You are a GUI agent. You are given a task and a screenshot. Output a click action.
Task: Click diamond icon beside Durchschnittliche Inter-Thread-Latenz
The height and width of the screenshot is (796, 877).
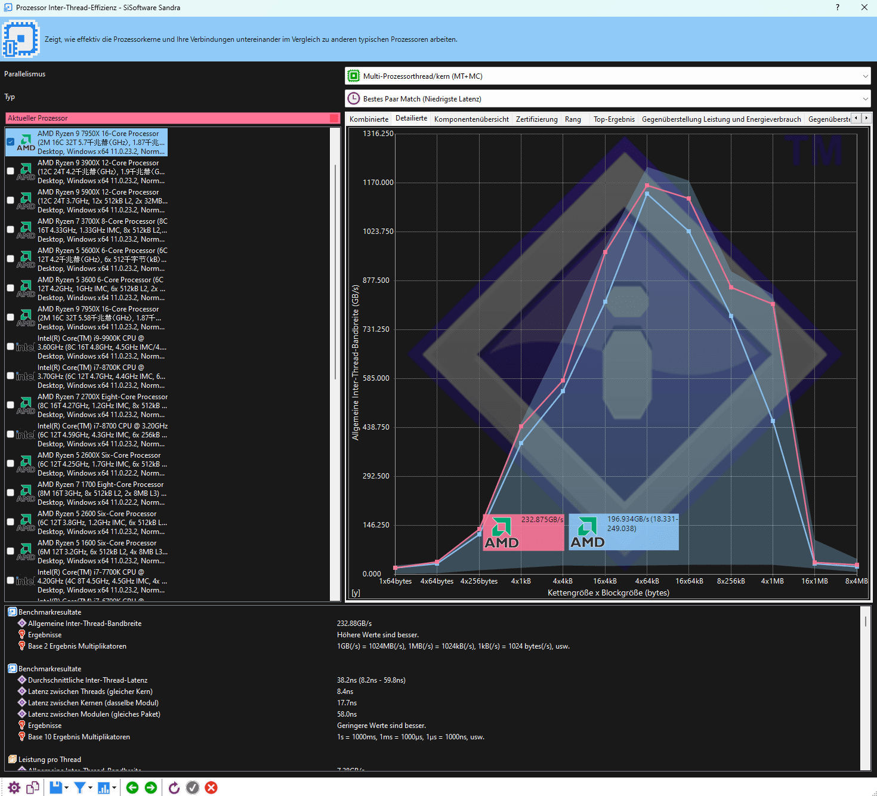tap(22, 680)
